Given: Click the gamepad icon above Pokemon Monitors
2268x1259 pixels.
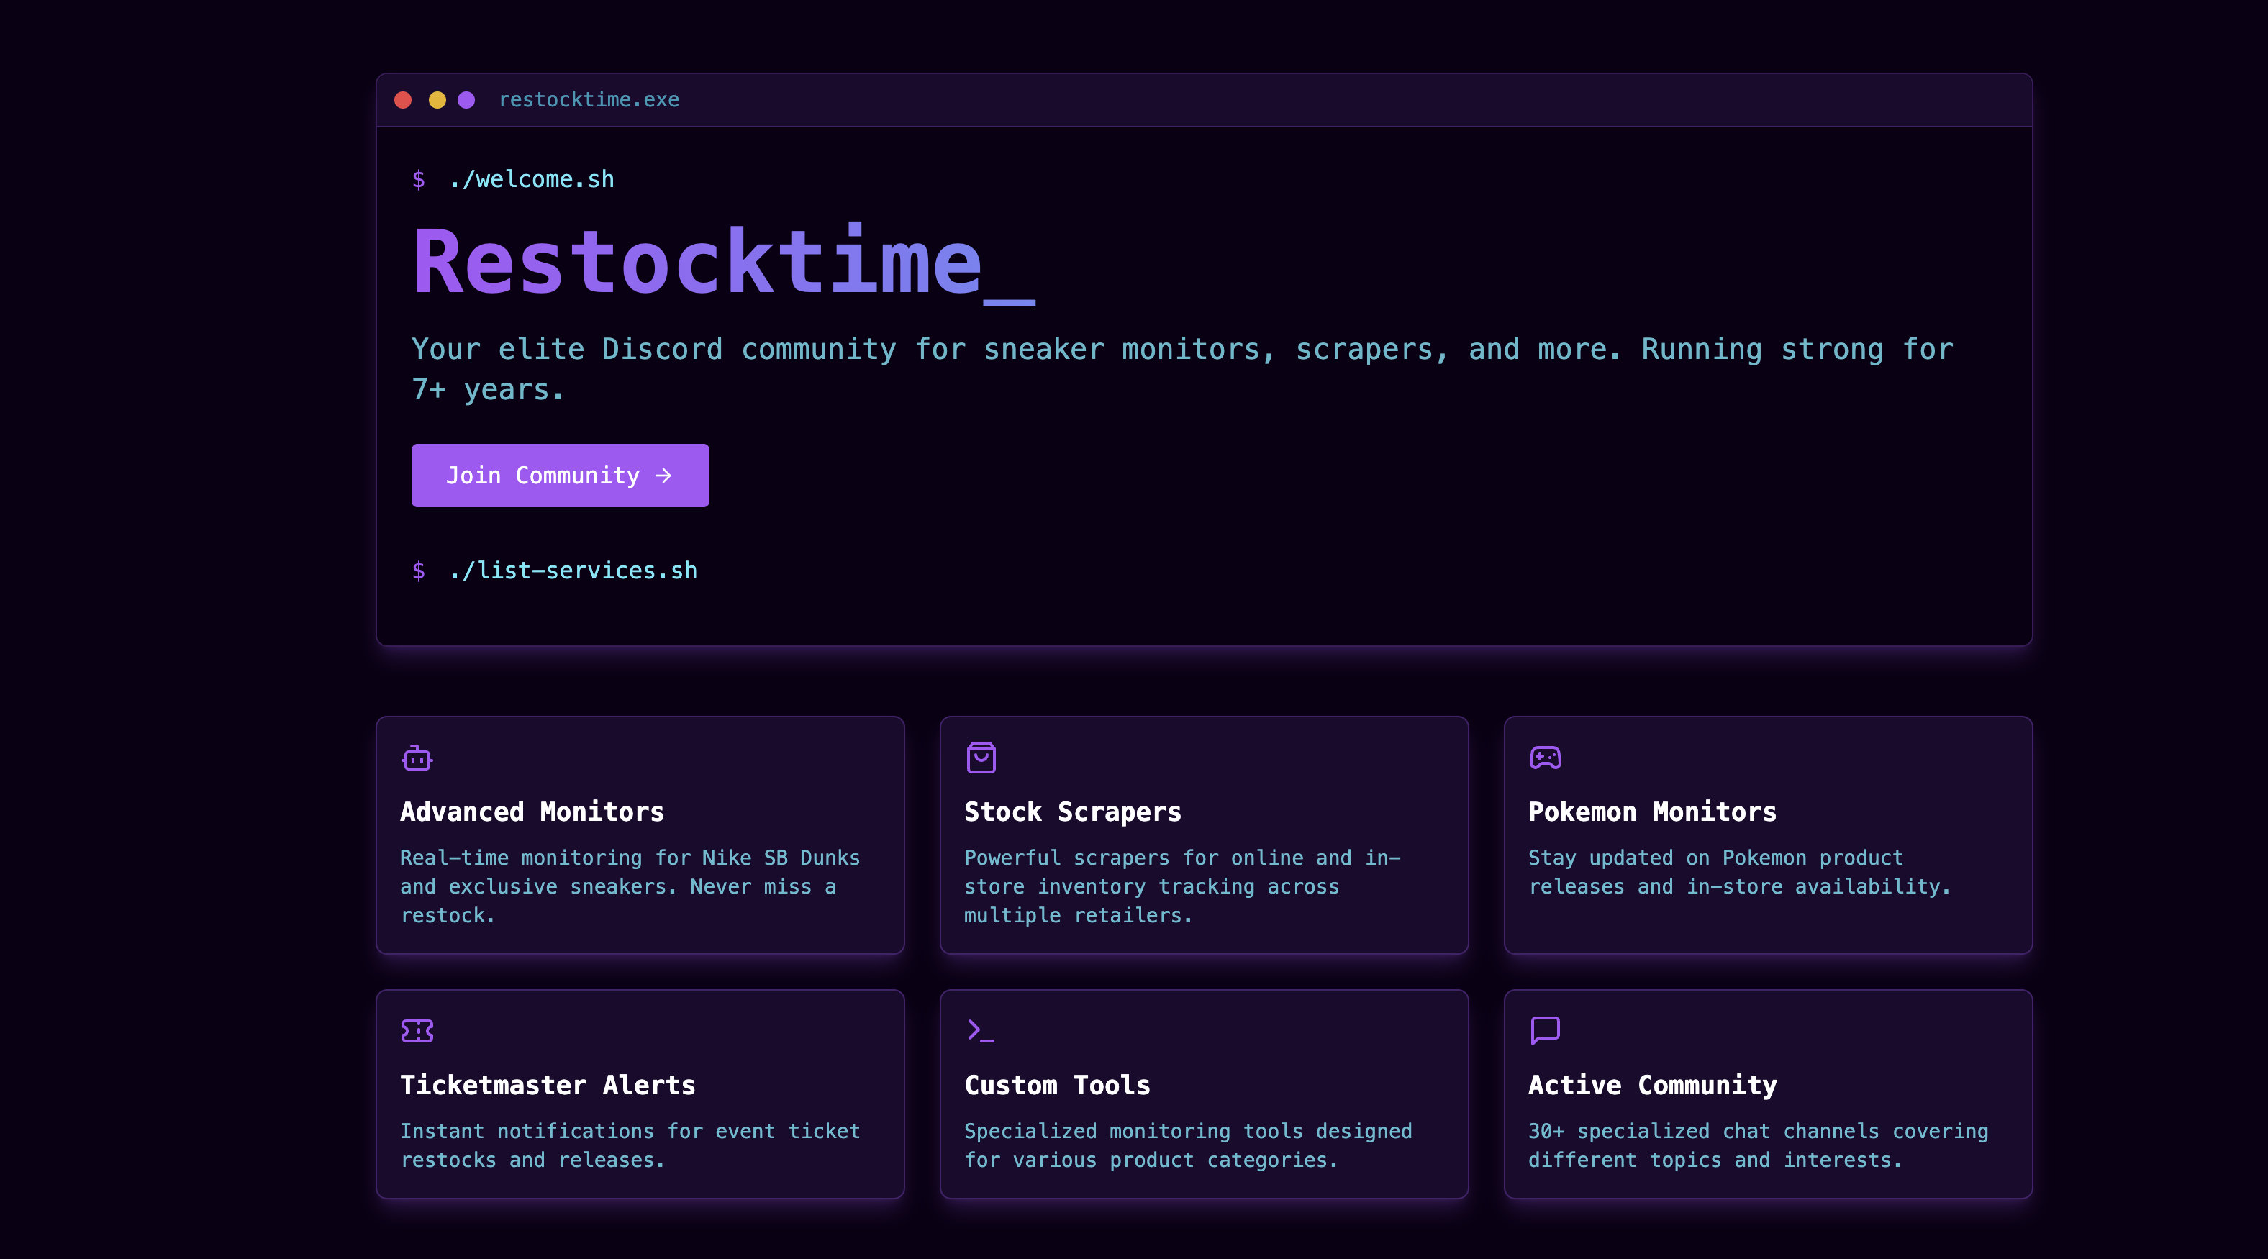Looking at the screenshot, I should point(1545,757).
